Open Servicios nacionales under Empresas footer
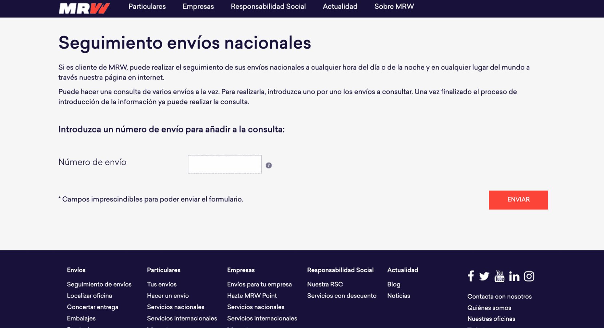The height and width of the screenshot is (328, 604). point(256,307)
